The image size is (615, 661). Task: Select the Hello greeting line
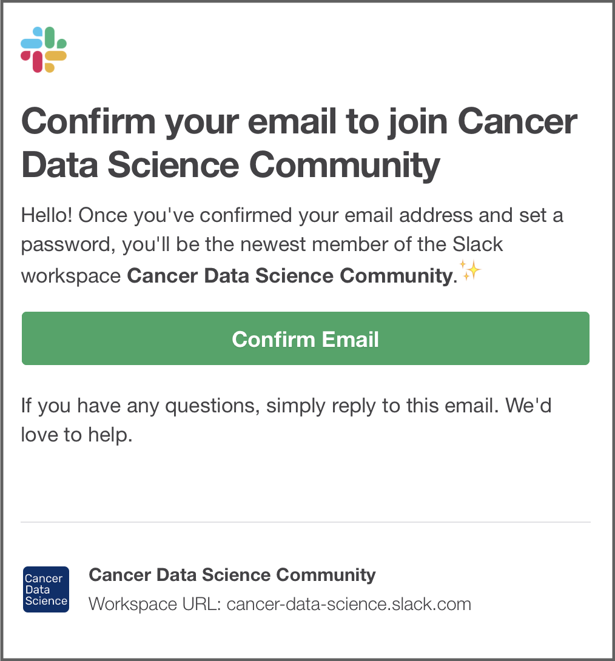pos(292,215)
